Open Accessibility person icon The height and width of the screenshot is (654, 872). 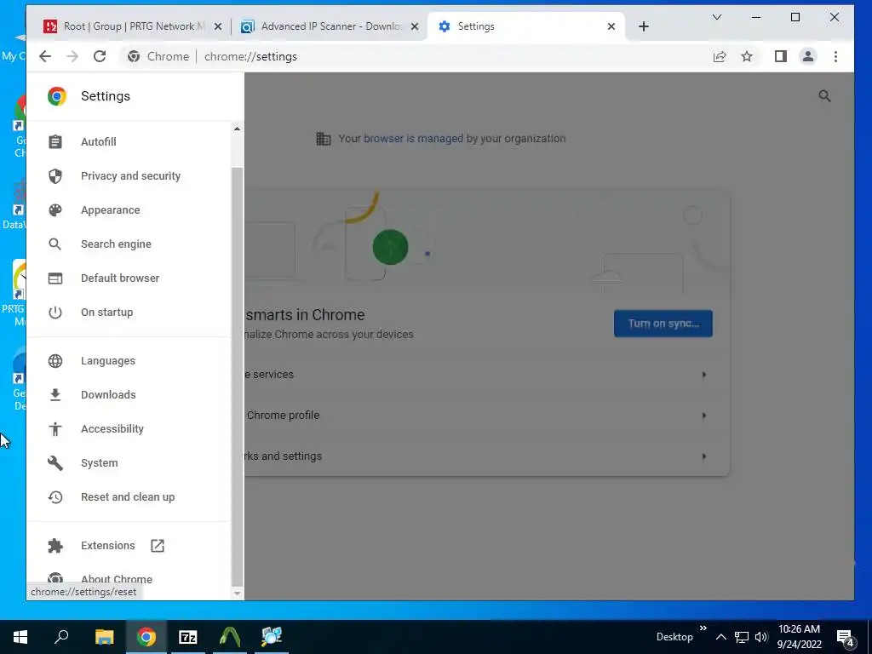(55, 429)
